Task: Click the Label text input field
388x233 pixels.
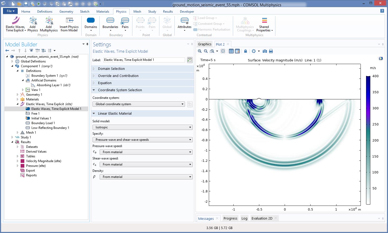Action: (144, 60)
